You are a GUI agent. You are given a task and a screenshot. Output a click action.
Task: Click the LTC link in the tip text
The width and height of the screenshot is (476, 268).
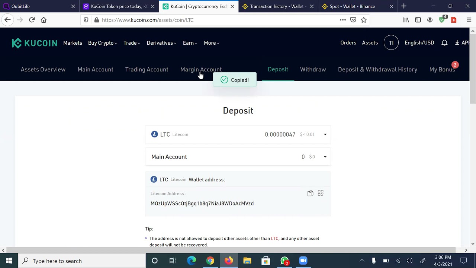pyautogui.click(x=274, y=239)
